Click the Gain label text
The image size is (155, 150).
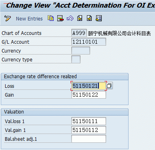[9, 95]
